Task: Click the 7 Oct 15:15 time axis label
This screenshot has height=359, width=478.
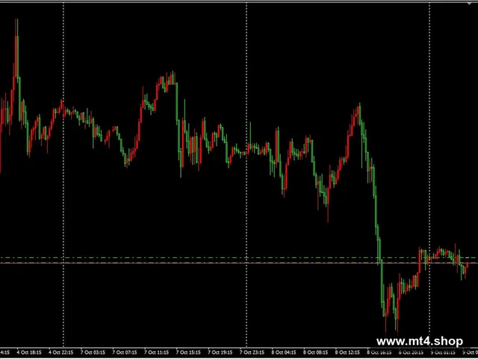Action: coord(188,352)
